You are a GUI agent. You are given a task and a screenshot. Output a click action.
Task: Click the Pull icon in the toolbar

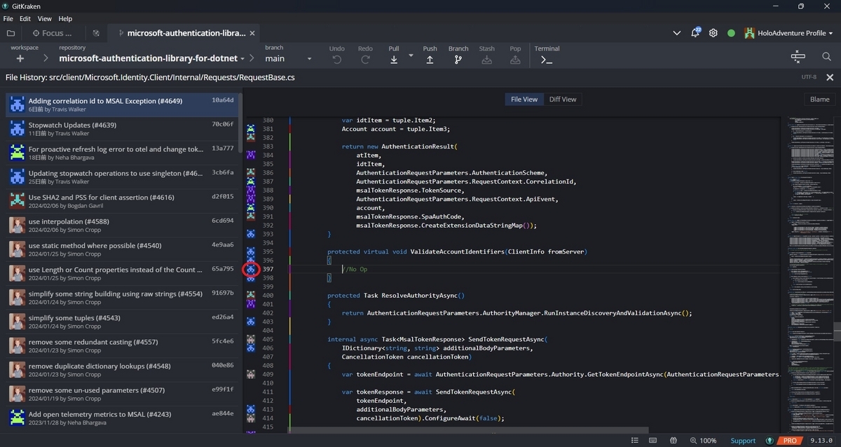pyautogui.click(x=394, y=60)
